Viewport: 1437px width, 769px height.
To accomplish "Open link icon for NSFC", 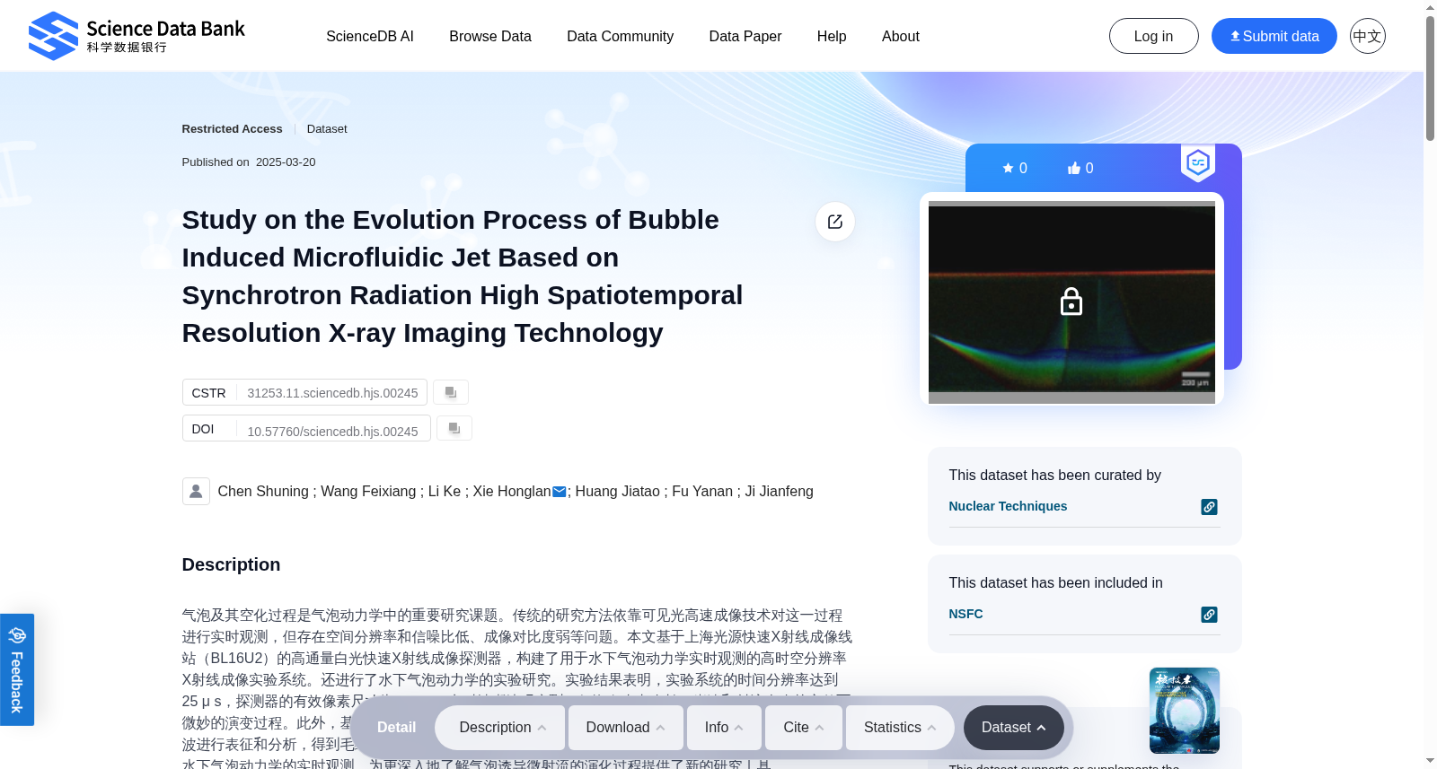I will [x=1210, y=615].
